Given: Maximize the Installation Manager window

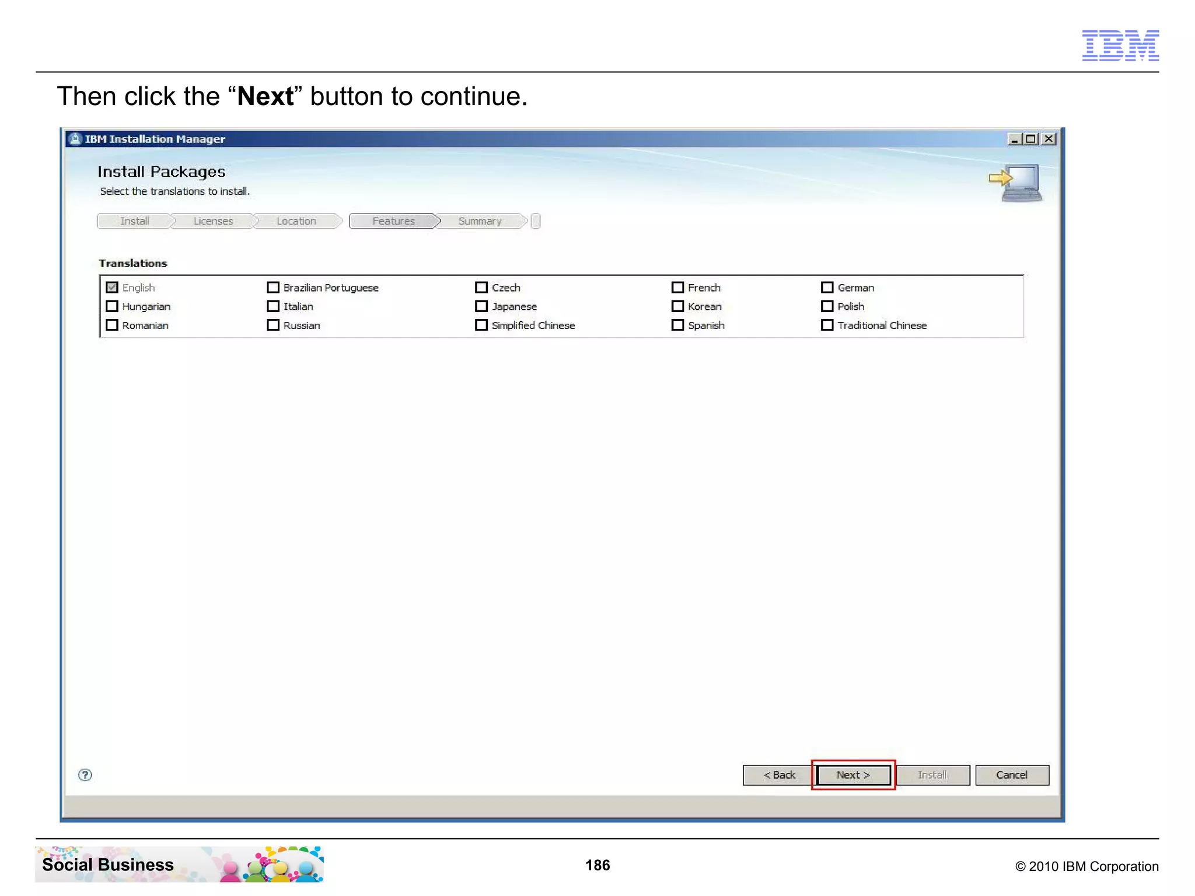Looking at the screenshot, I should [x=1031, y=139].
